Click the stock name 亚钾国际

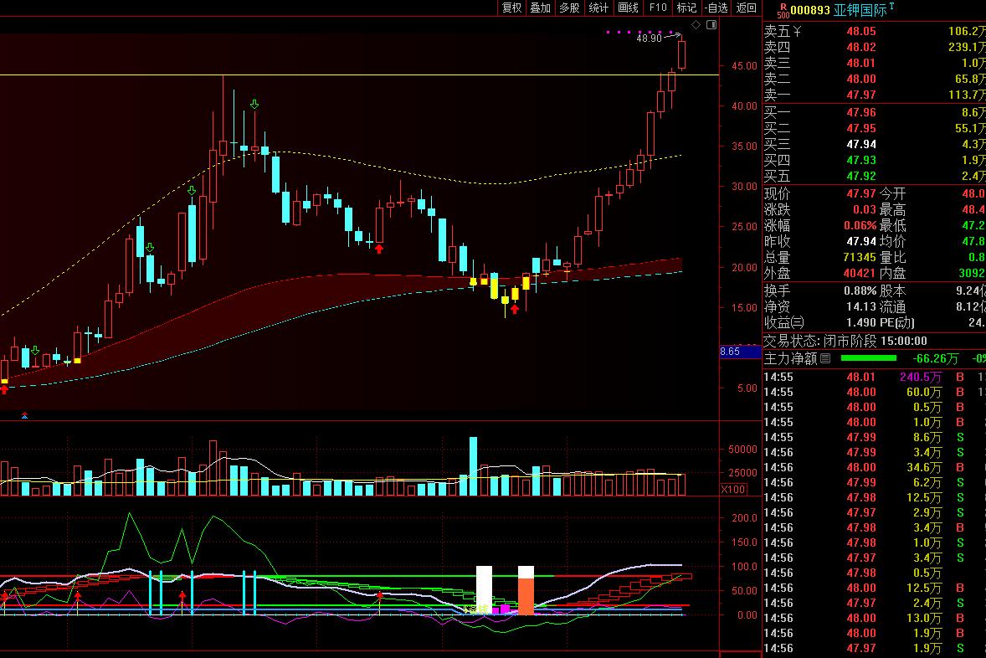pos(860,11)
